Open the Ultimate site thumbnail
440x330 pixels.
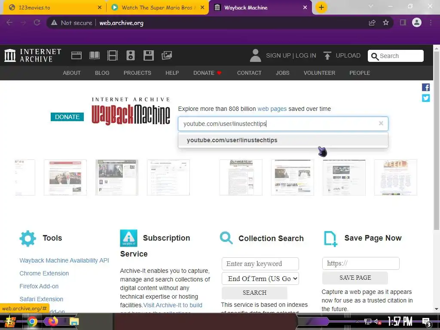[241, 177]
